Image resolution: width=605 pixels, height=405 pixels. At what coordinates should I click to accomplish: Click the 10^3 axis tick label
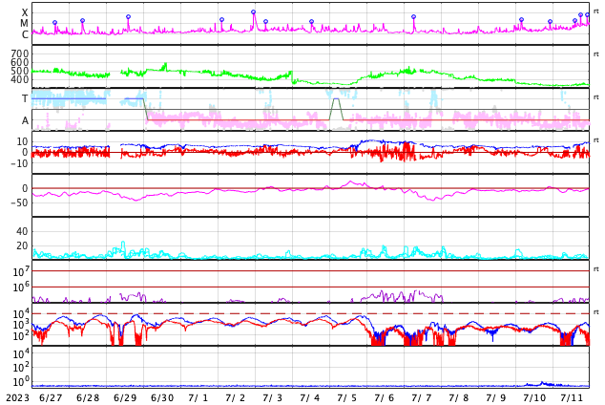pos(21,325)
